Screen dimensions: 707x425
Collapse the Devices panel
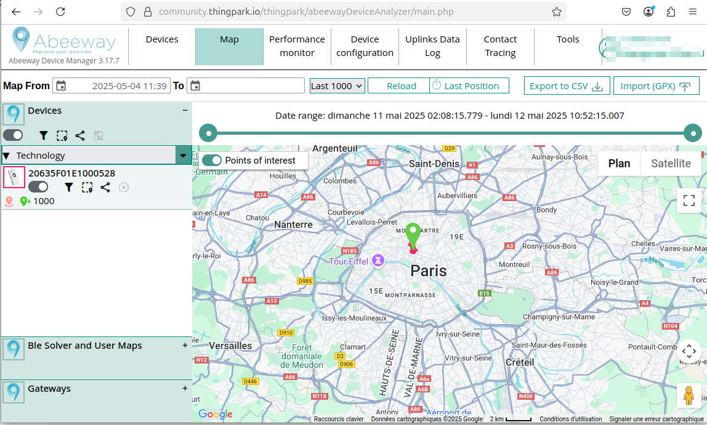pyautogui.click(x=185, y=110)
